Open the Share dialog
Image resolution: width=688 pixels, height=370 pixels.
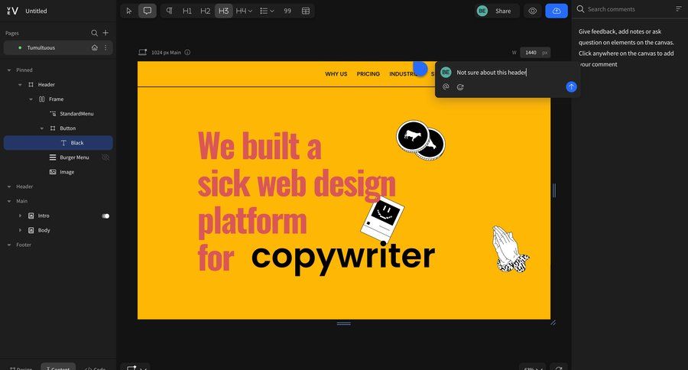coord(503,11)
